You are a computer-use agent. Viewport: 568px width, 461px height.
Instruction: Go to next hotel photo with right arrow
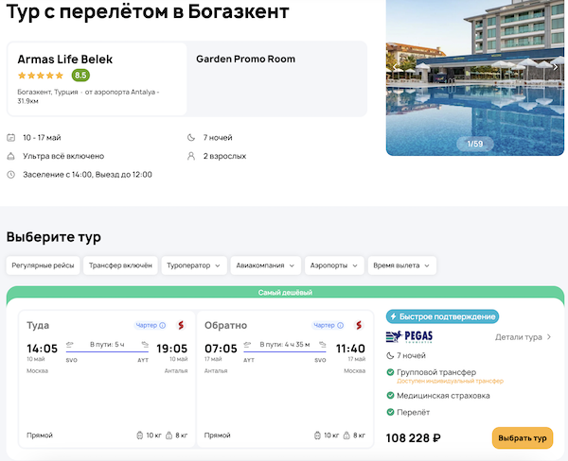(556, 67)
